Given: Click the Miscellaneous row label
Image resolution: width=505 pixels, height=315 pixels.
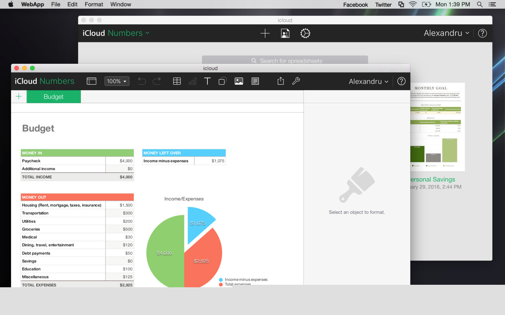Looking at the screenshot, I should click(35, 277).
